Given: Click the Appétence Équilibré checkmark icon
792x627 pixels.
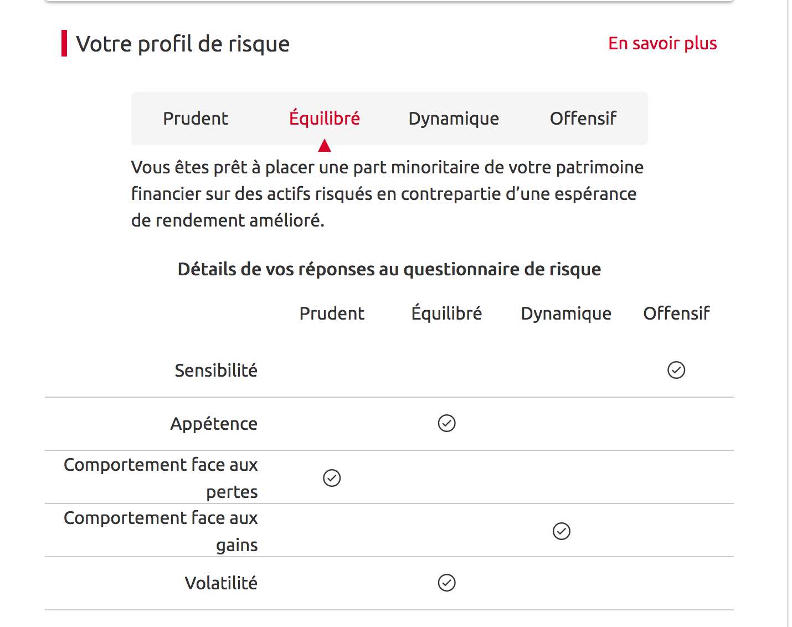Looking at the screenshot, I should [447, 423].
